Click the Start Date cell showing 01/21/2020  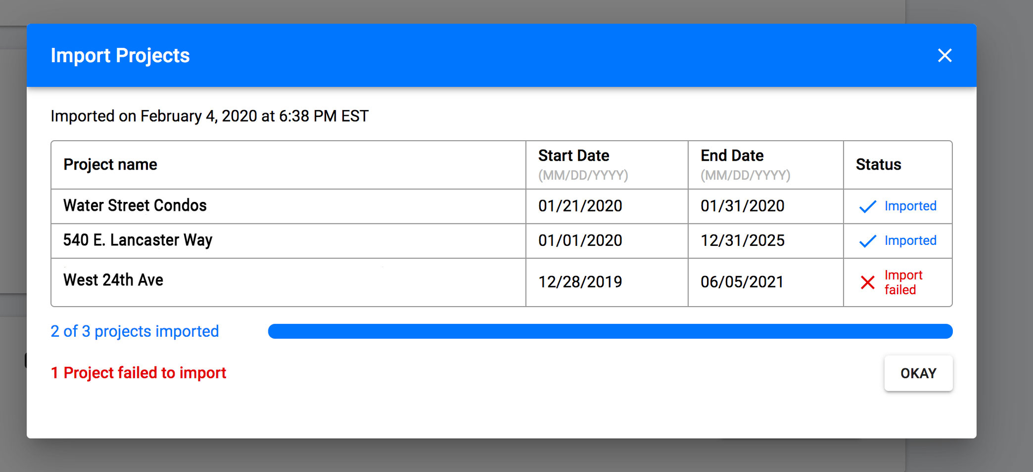(580, 206)
